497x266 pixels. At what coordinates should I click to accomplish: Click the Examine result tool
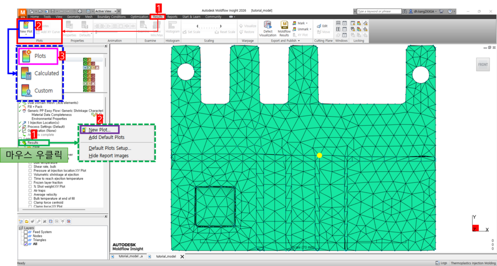[143, 26]
